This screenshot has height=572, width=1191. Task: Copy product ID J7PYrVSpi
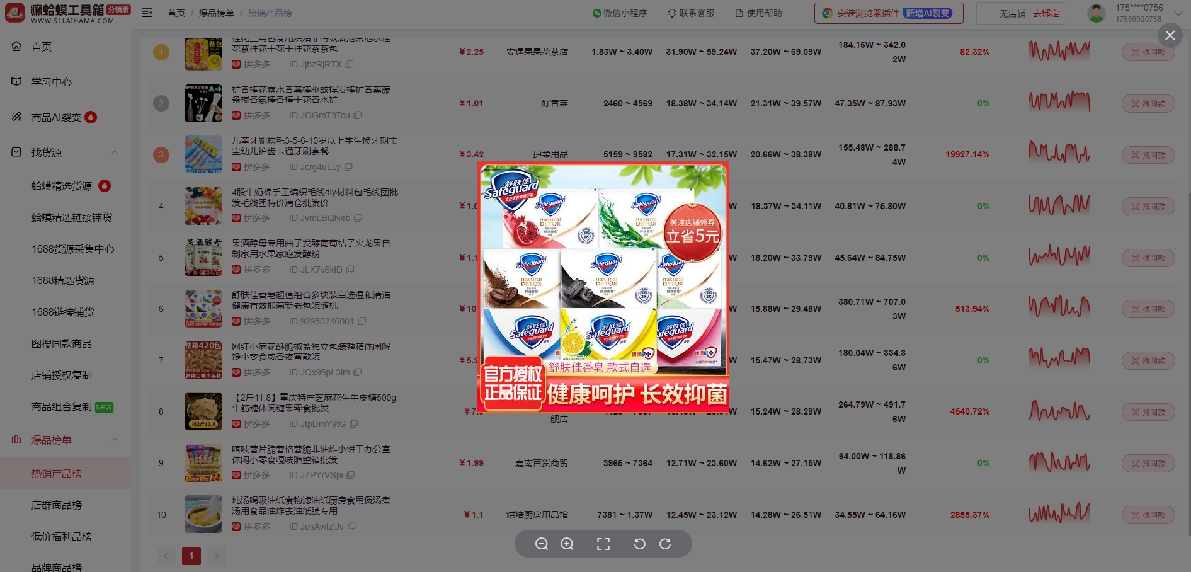tap(351, 475)
